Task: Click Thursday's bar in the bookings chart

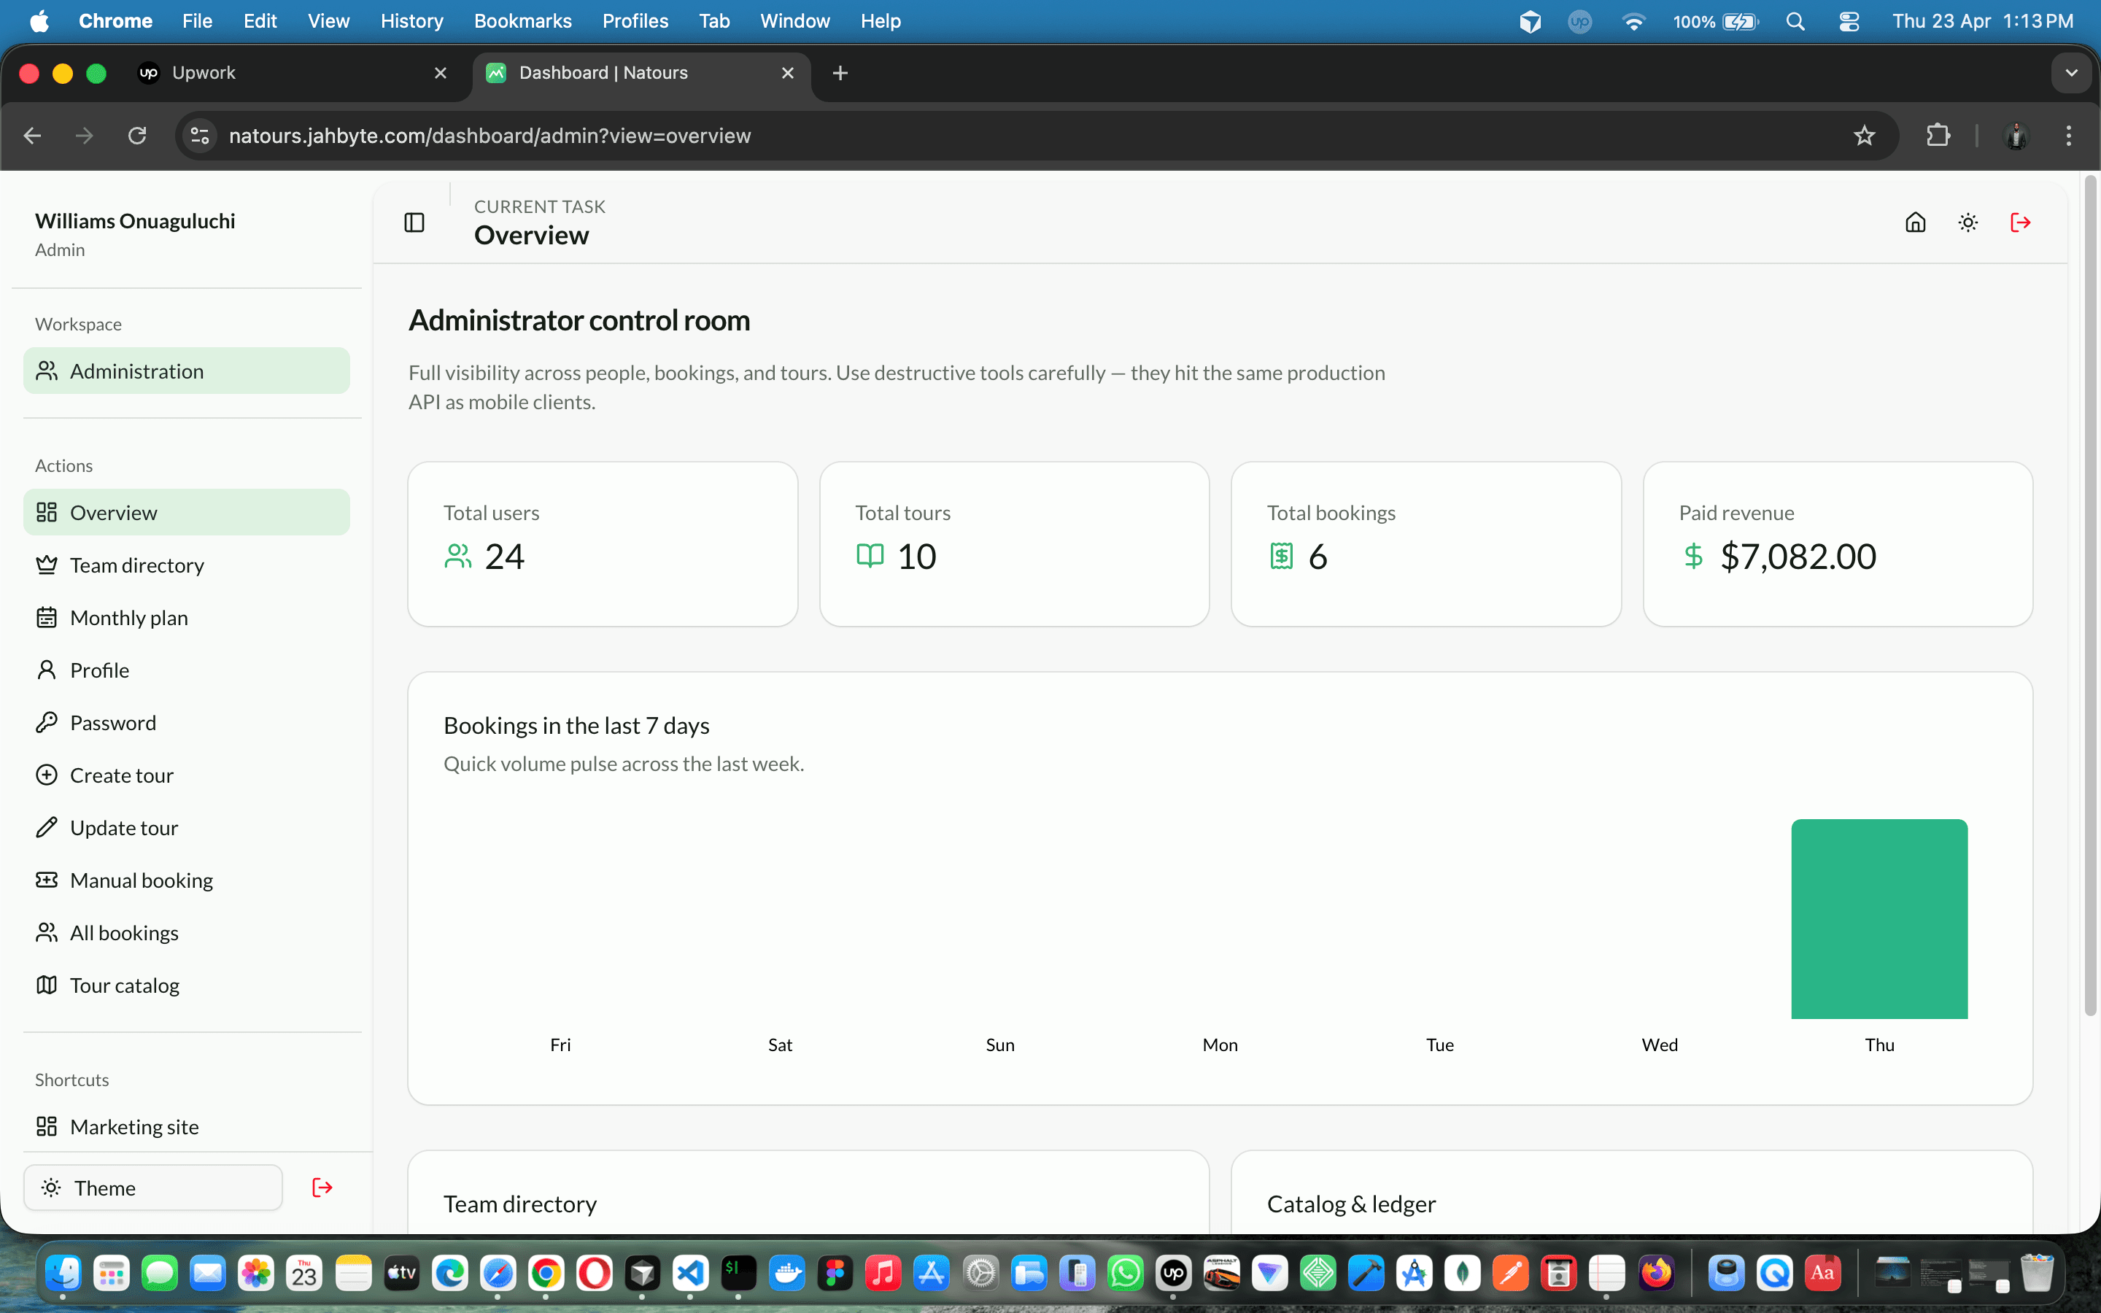Action: (1878, 918)
